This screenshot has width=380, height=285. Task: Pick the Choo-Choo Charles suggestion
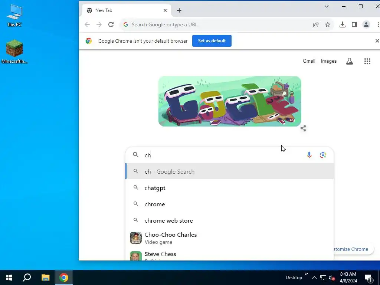[229, 238]
